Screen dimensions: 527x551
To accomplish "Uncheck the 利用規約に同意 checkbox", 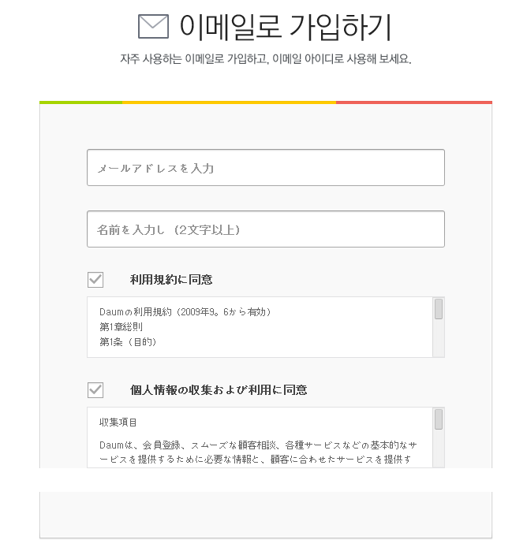I will click(95, 279).
